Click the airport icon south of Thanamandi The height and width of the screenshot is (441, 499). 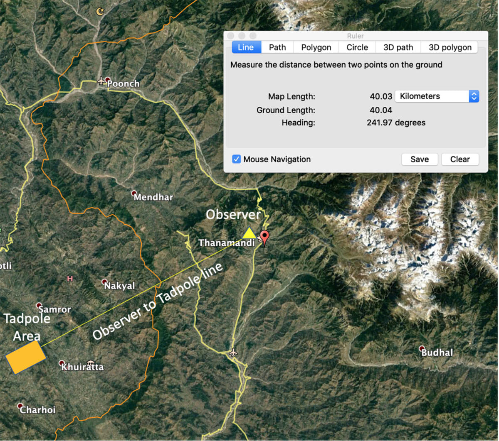(x=233, y=353)
